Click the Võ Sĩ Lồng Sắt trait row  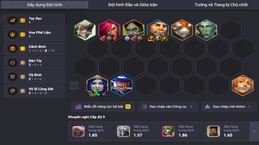click(x=34, y=91)
